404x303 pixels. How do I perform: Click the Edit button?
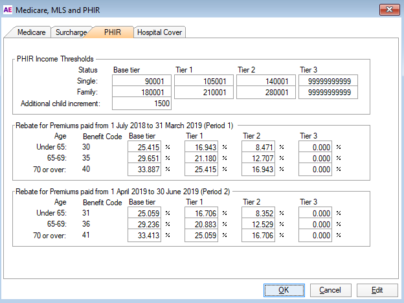[377, 290]
